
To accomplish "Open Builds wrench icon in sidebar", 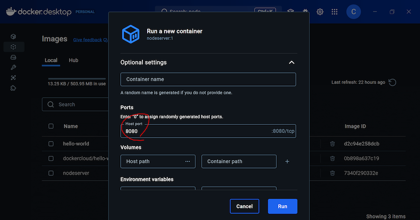I will (13, 68).
